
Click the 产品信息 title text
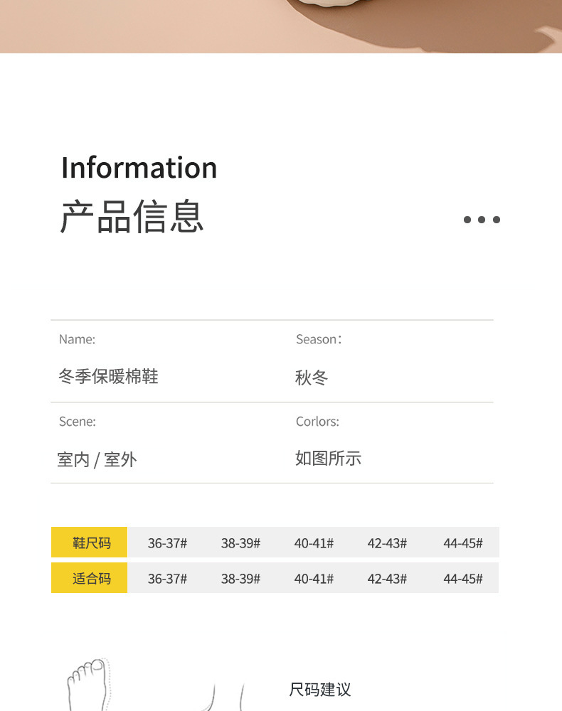132,217
